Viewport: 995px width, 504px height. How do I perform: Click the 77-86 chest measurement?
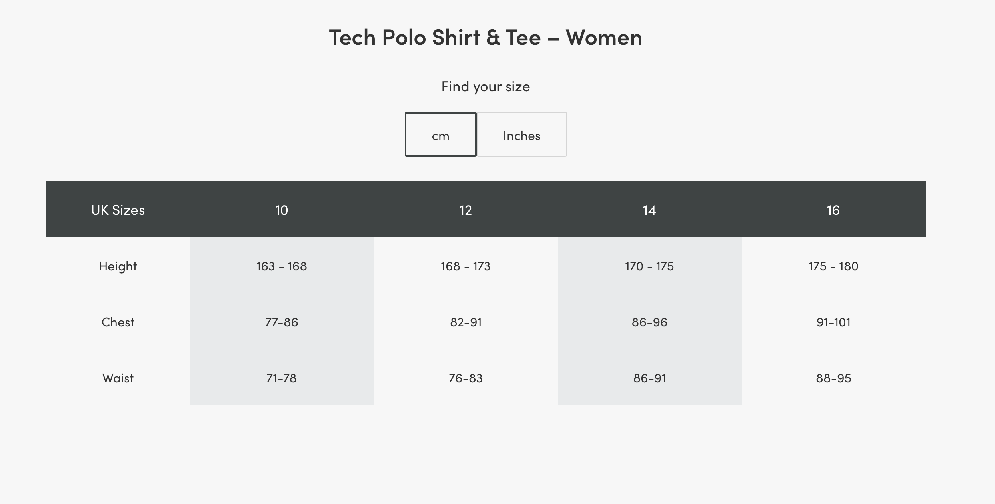(282, 322)
